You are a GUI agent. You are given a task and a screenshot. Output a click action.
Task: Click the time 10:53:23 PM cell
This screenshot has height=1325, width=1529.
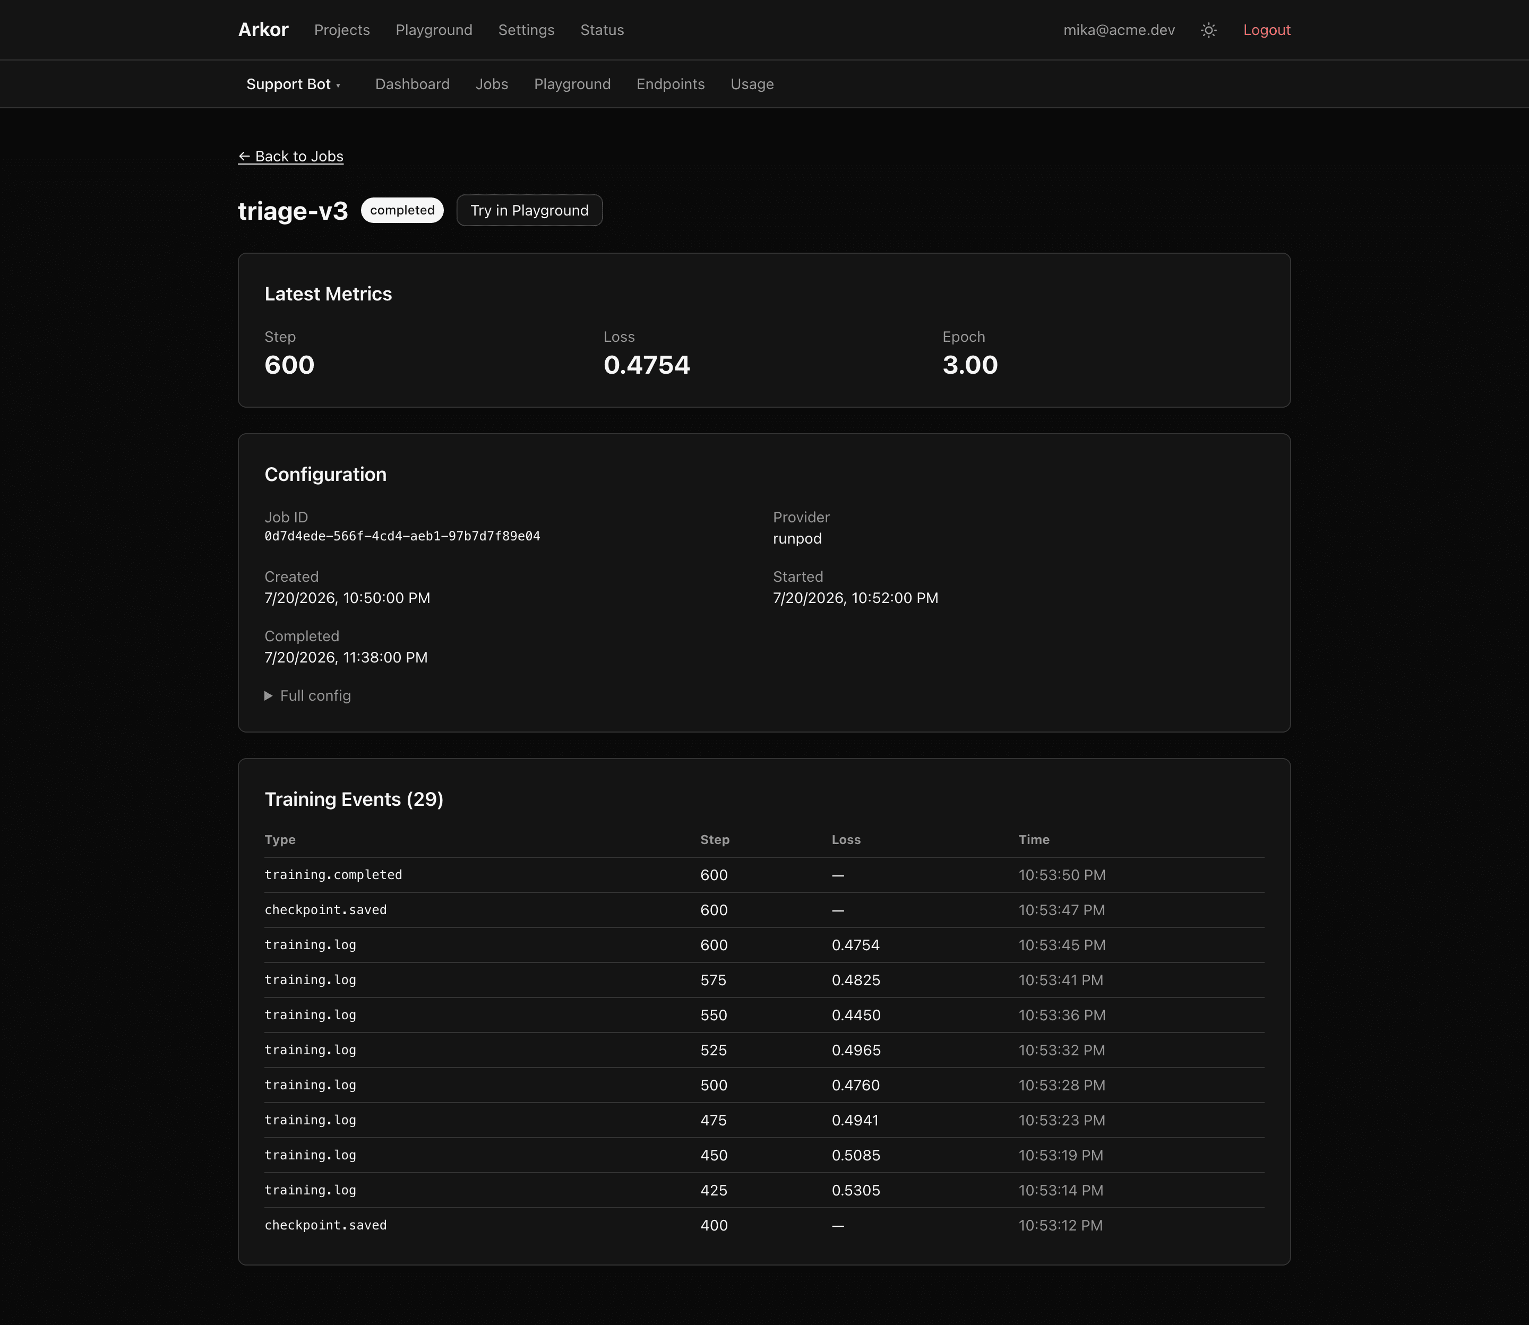[1062, 1120]
